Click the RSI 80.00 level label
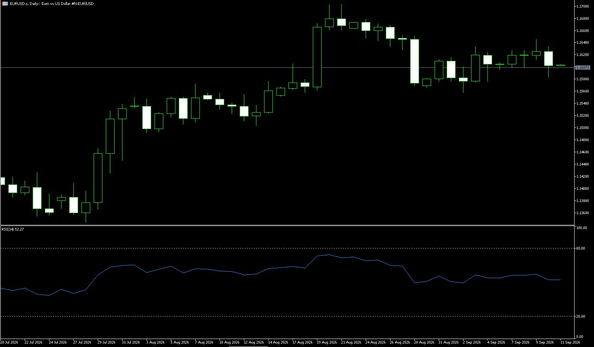Image resolution: width=594 pixels, height=347 pixels. (x=581, y=248)
